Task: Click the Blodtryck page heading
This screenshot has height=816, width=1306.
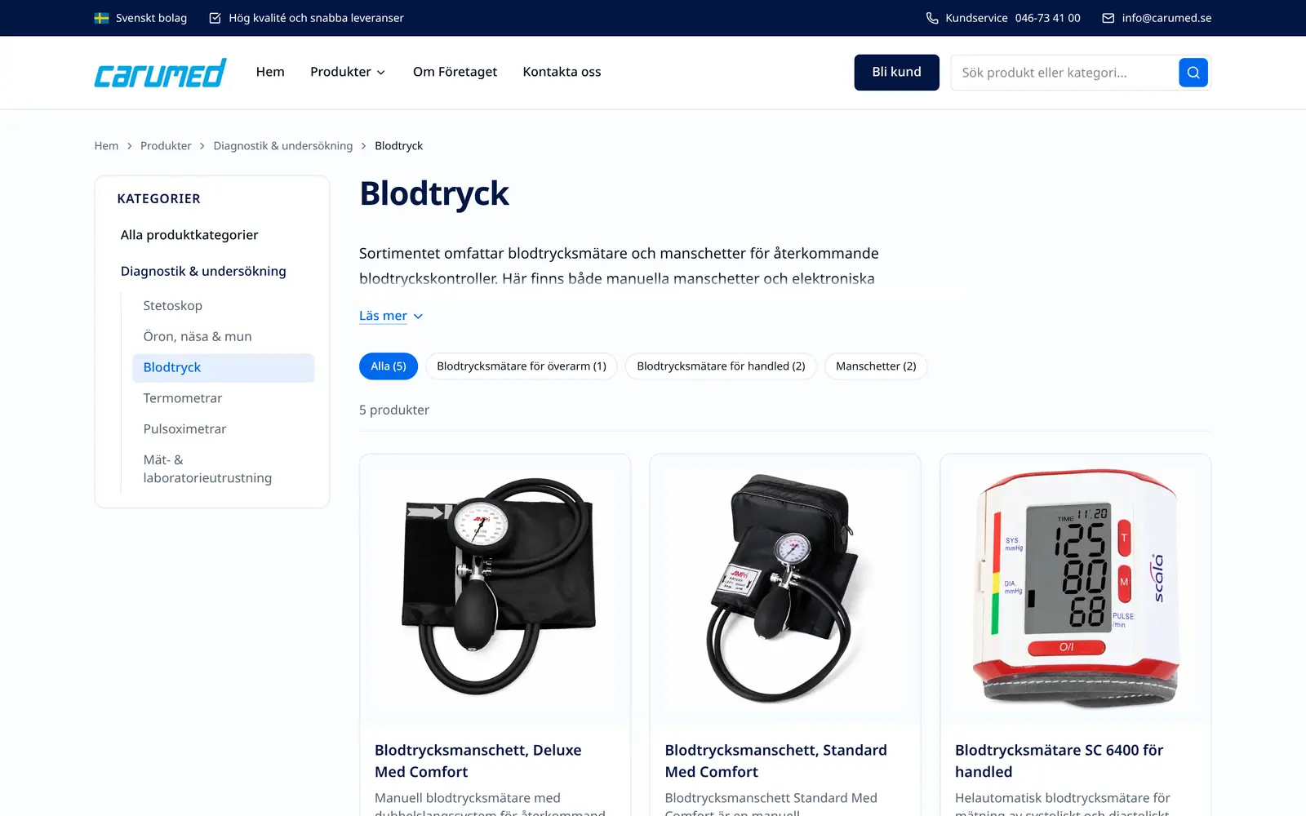Action: pos(433,194)
